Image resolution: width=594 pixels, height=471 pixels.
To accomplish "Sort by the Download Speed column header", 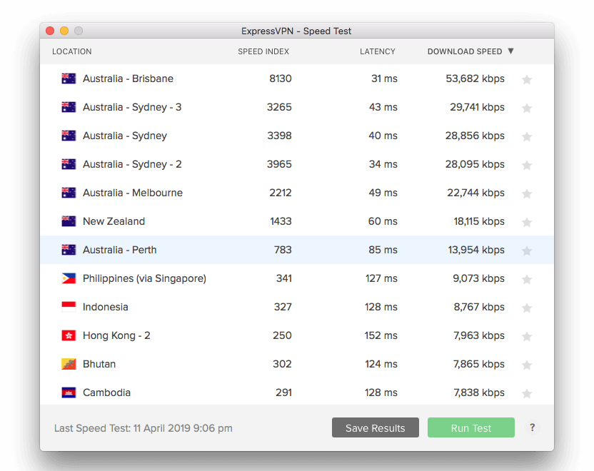I will point(465,51).
